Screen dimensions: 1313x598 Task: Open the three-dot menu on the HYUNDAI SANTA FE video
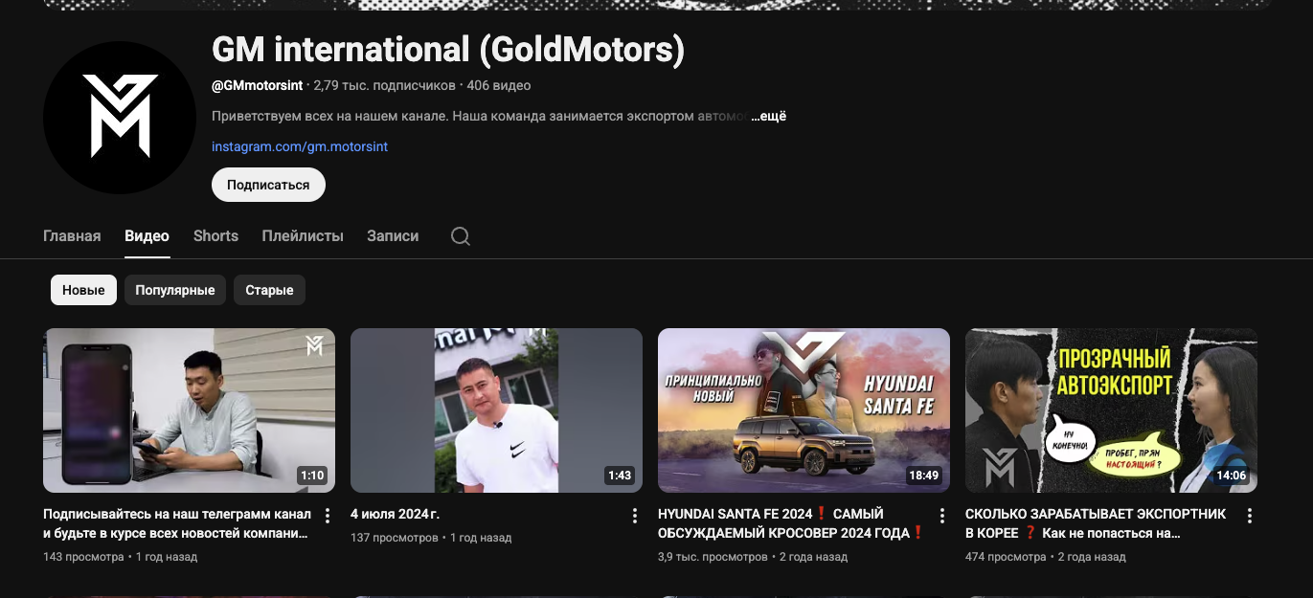(941, 515)
